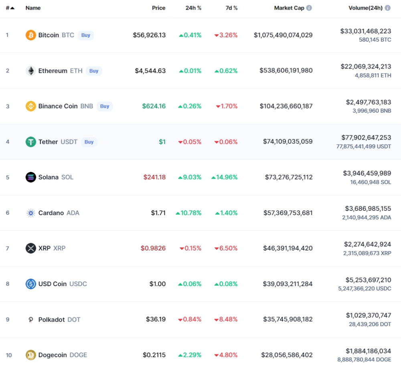
Task: Click the XRP black logo icon
Action: point(31,248)
